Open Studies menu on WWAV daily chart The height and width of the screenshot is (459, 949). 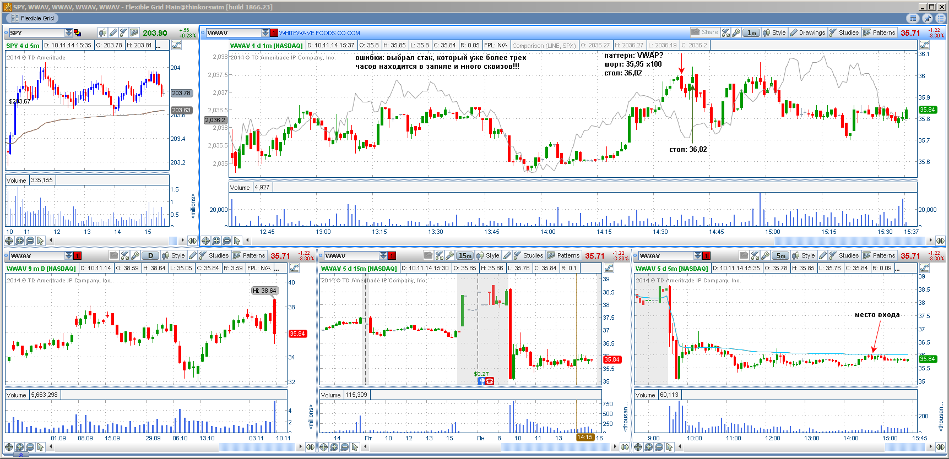point(214,255)
